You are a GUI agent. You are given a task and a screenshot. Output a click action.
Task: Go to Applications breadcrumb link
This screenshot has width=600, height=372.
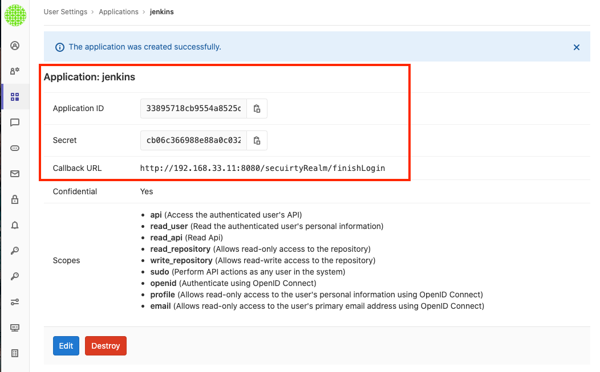coord(119,12)
